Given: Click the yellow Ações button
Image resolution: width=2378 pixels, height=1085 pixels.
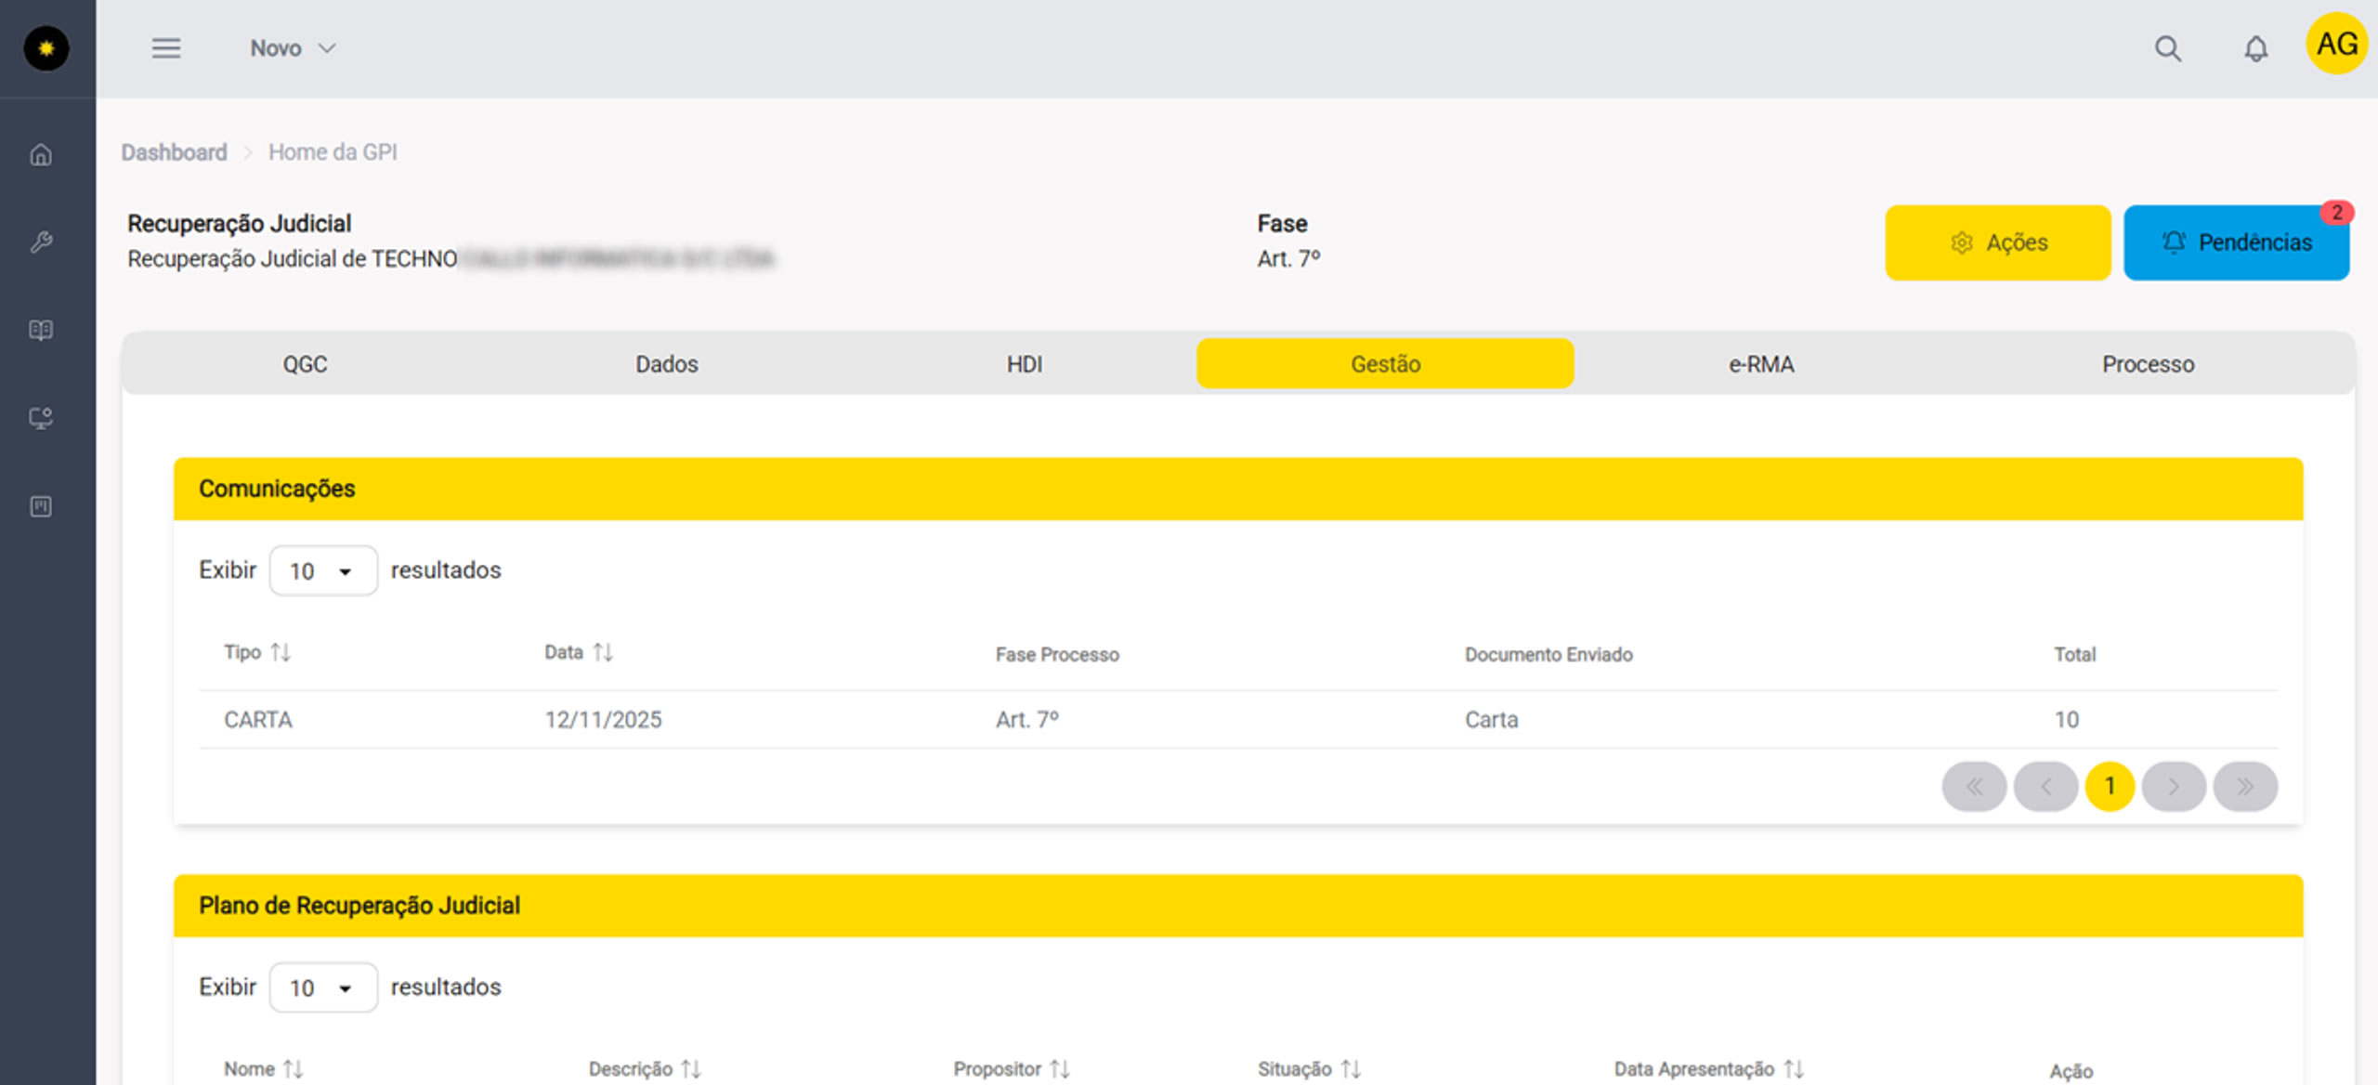Looking at the screenshot, I should 1997,242.
